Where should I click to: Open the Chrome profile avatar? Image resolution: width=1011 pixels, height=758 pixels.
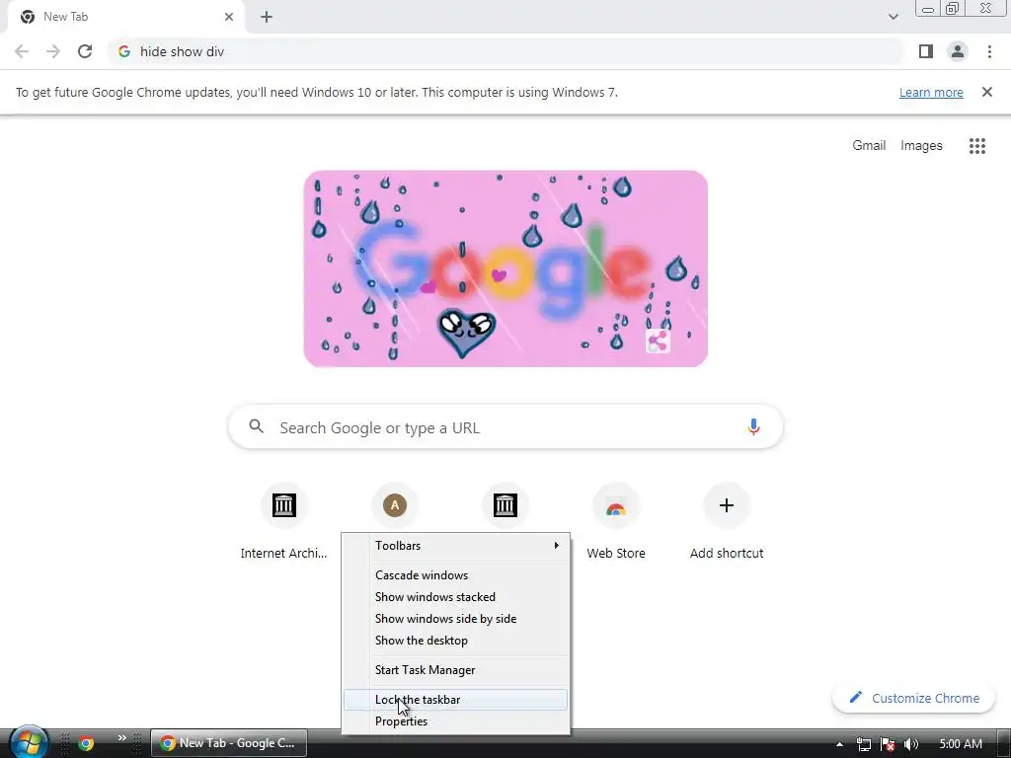tap(958, 51)
